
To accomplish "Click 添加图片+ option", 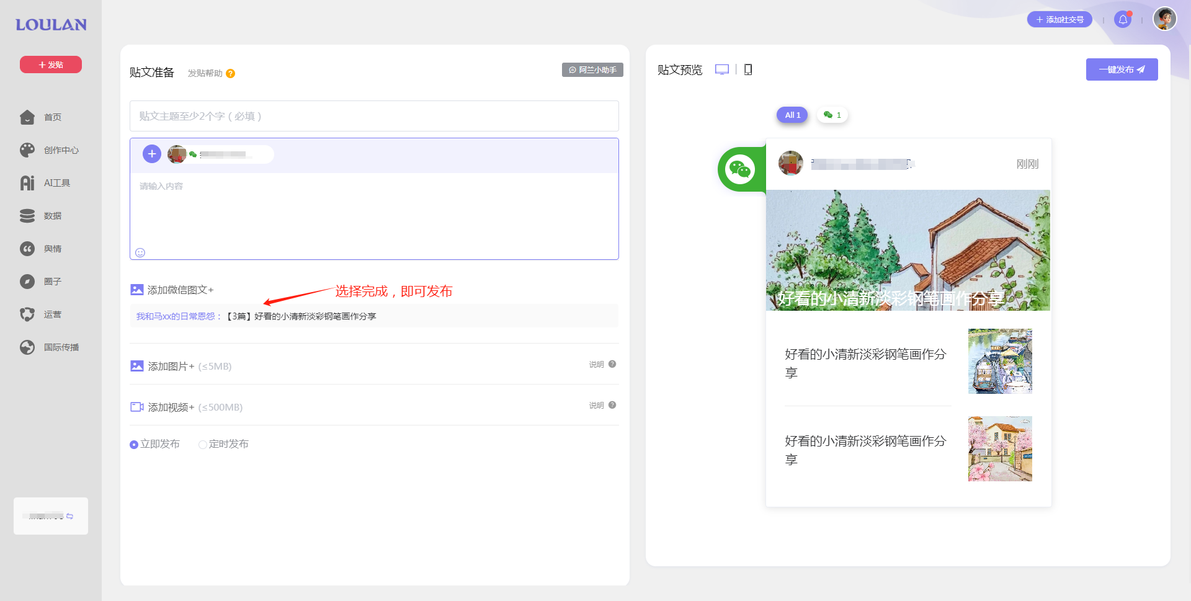I will pos(171,366).
